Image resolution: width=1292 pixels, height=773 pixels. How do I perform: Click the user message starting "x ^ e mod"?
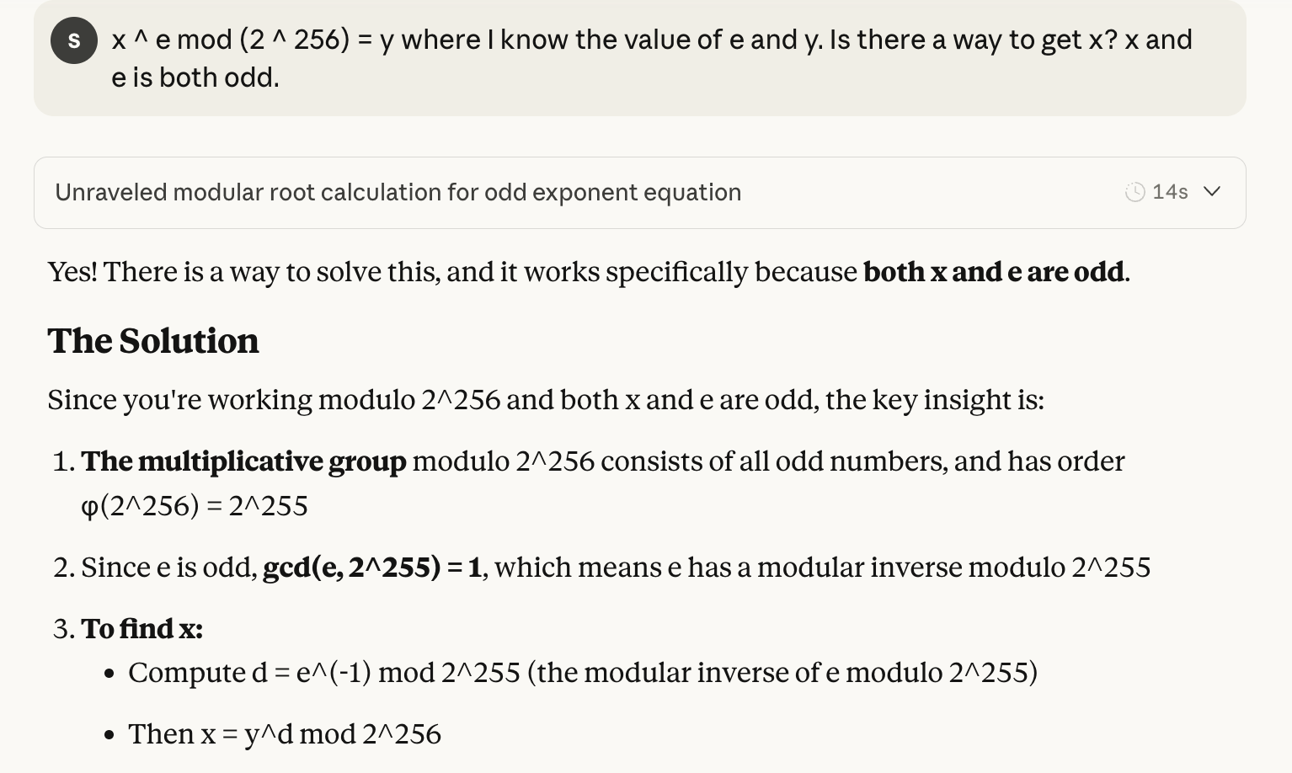tap(651, 40)
